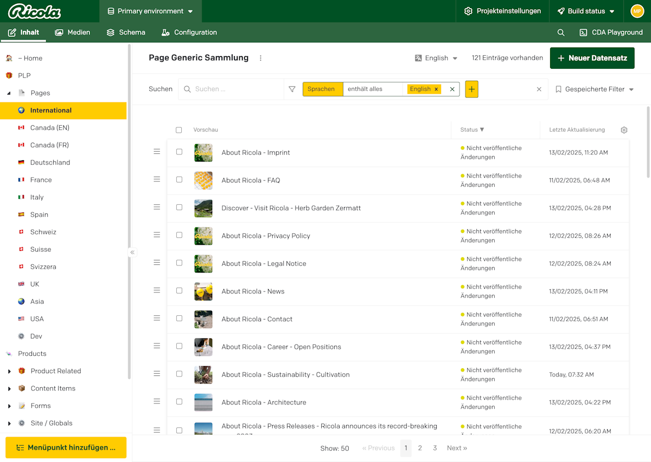651x462 pixels.
Task: Check the About Ricola - News row
Action: pos(179,291)
